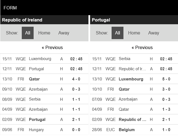The image size is (178, 138).
Task: Switch to All filter for Republic of Ireland
Action: (x=28, y=33)
